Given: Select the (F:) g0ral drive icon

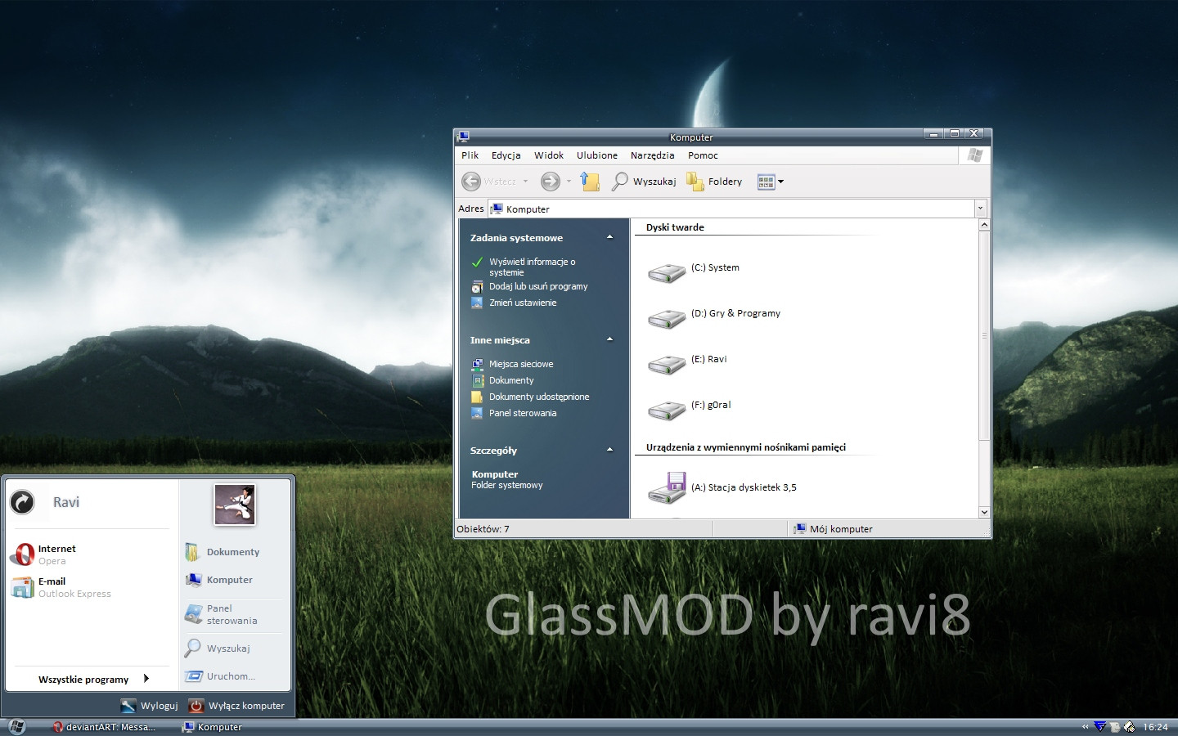Looking at the screenshot, I should (x=667, y=410).
